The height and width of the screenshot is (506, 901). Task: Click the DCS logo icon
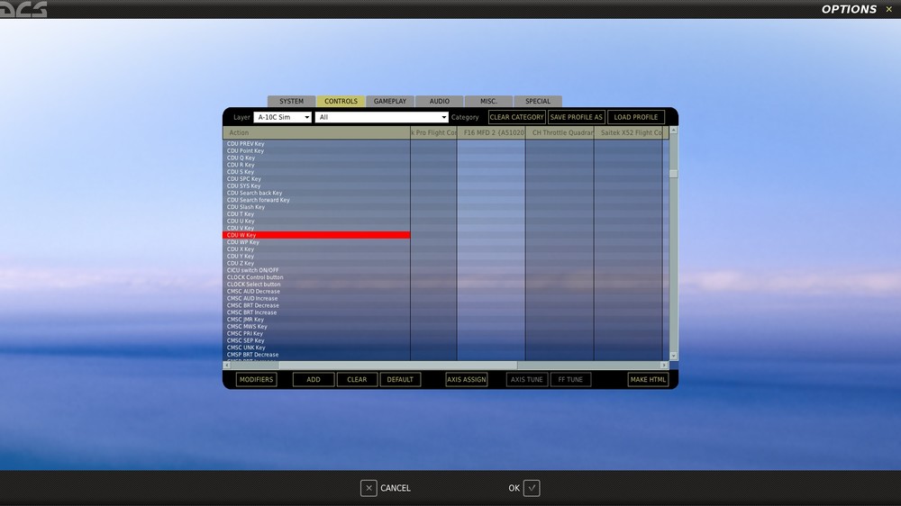point(23,9)
